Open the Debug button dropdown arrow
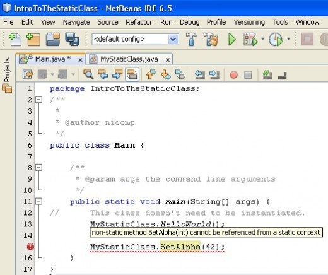Image resolution: width=328 pixels, height=275 pixels. point(263,39)
